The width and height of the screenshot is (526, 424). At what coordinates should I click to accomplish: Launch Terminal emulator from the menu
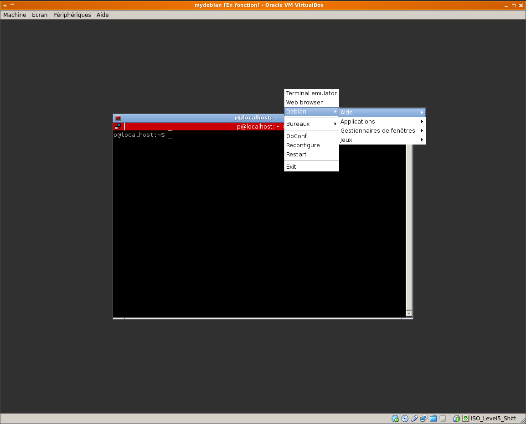311,93
